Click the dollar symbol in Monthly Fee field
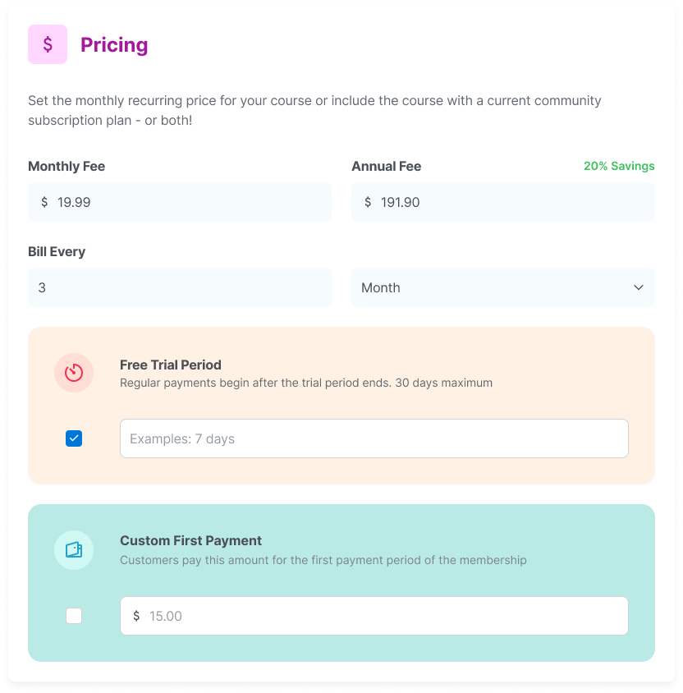This screenshot has height=693, width=683. [x=44, y=202]
